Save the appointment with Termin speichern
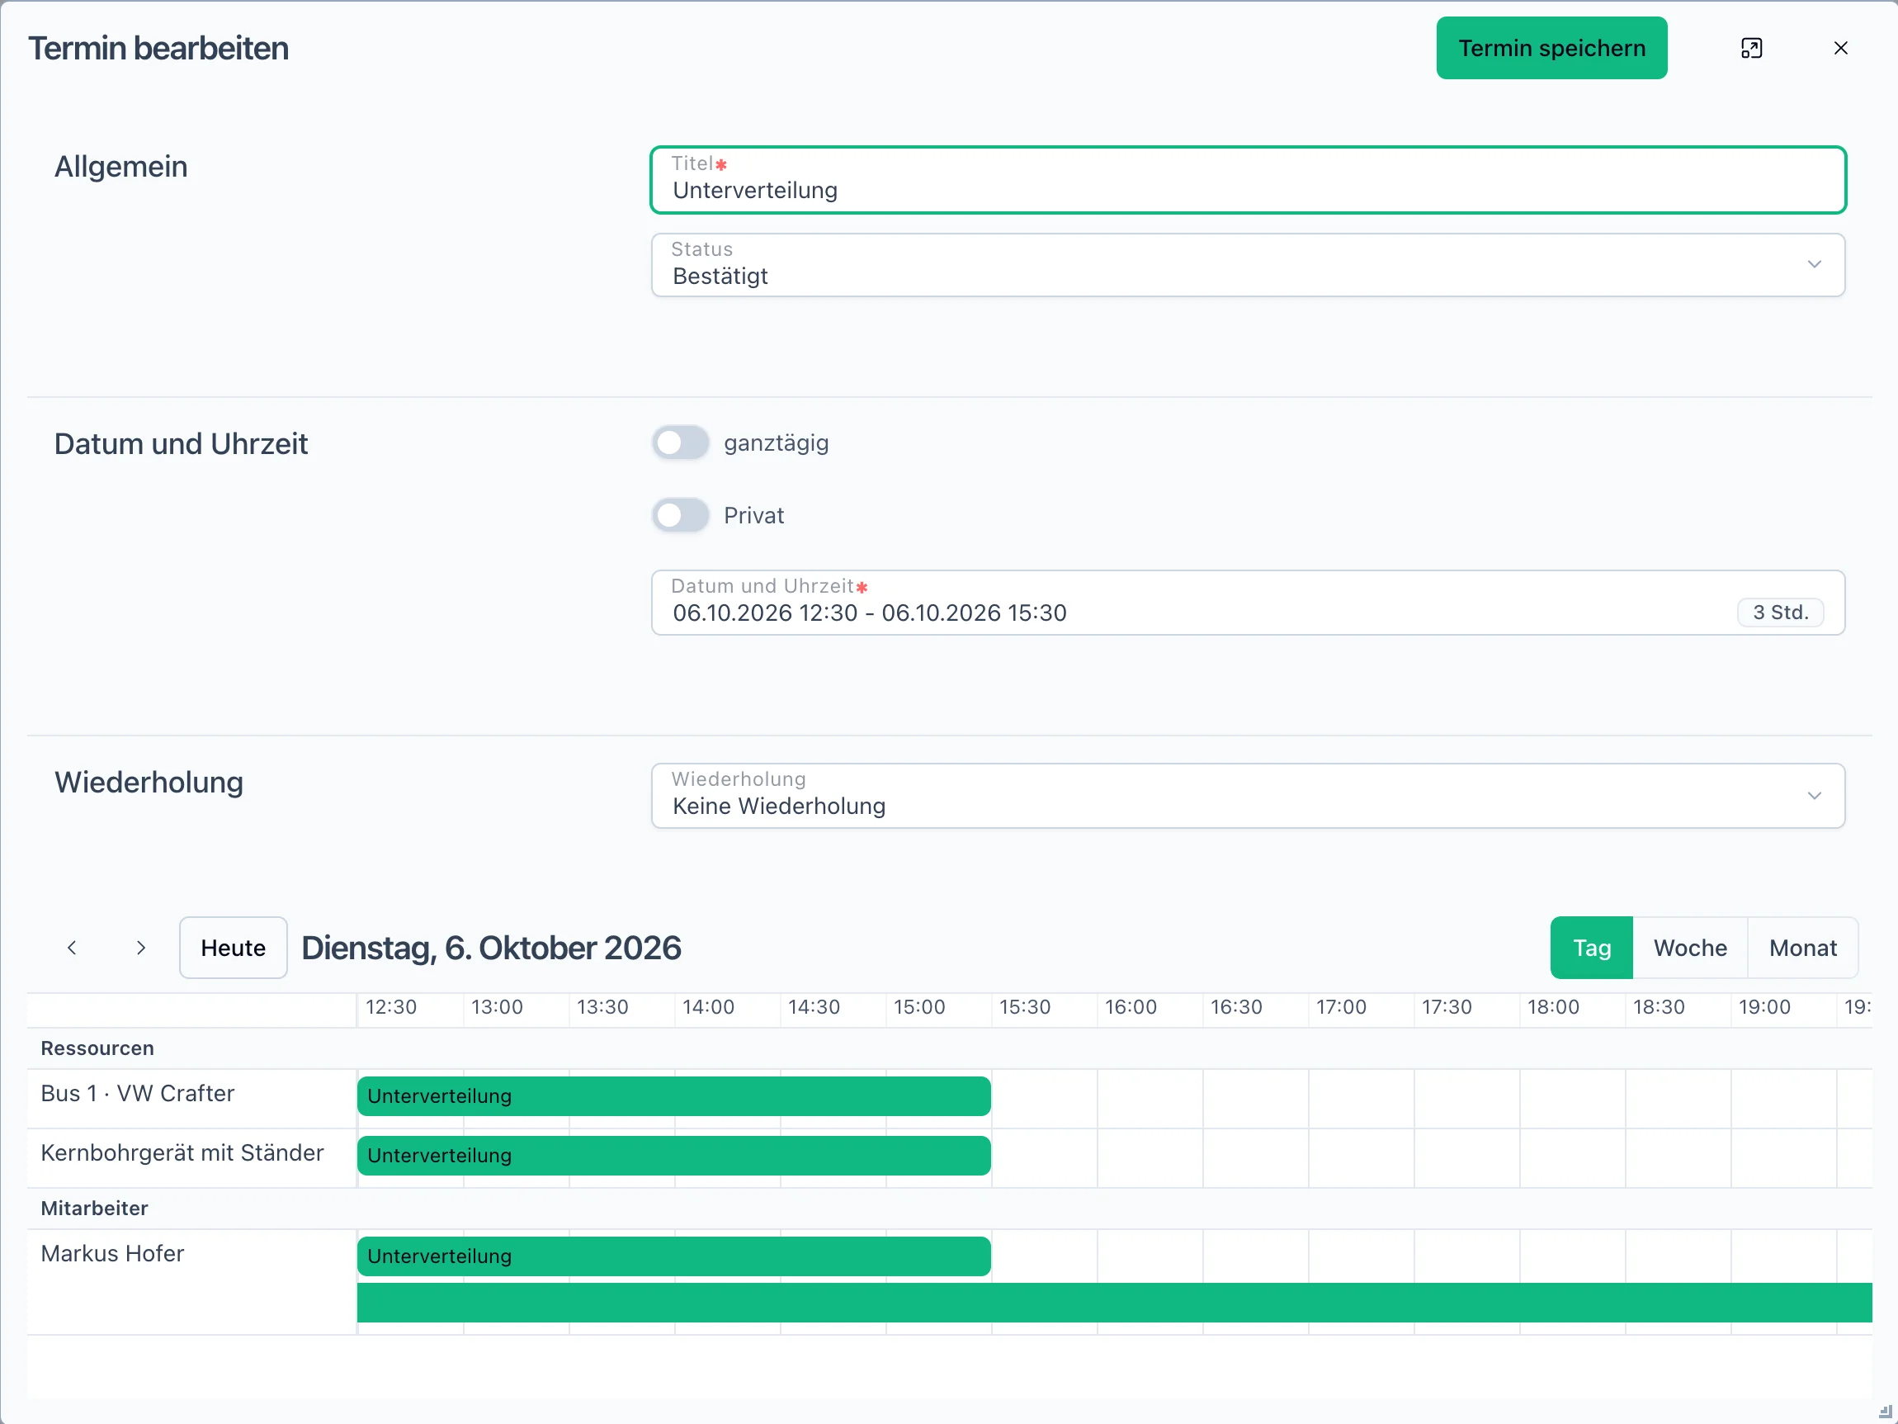The width and height of the screenshot is (1898, 1424). (x=1551, y=48)
